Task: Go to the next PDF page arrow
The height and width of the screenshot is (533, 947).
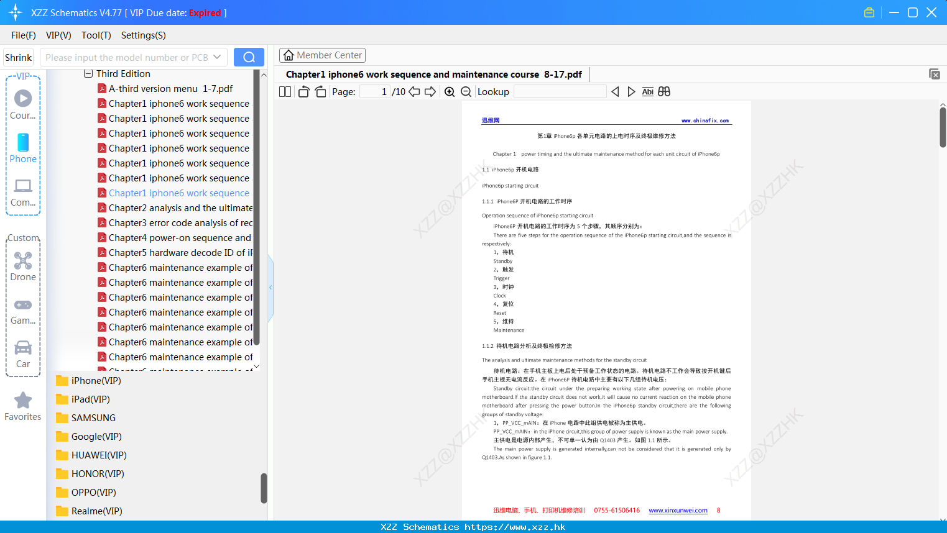Action: point(430,92)
